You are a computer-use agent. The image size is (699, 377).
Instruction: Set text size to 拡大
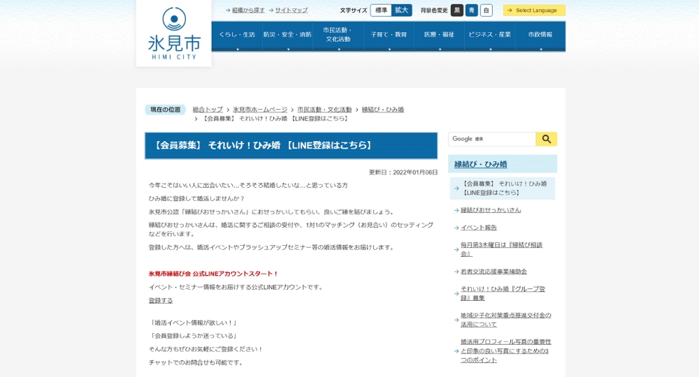[401, 10]
